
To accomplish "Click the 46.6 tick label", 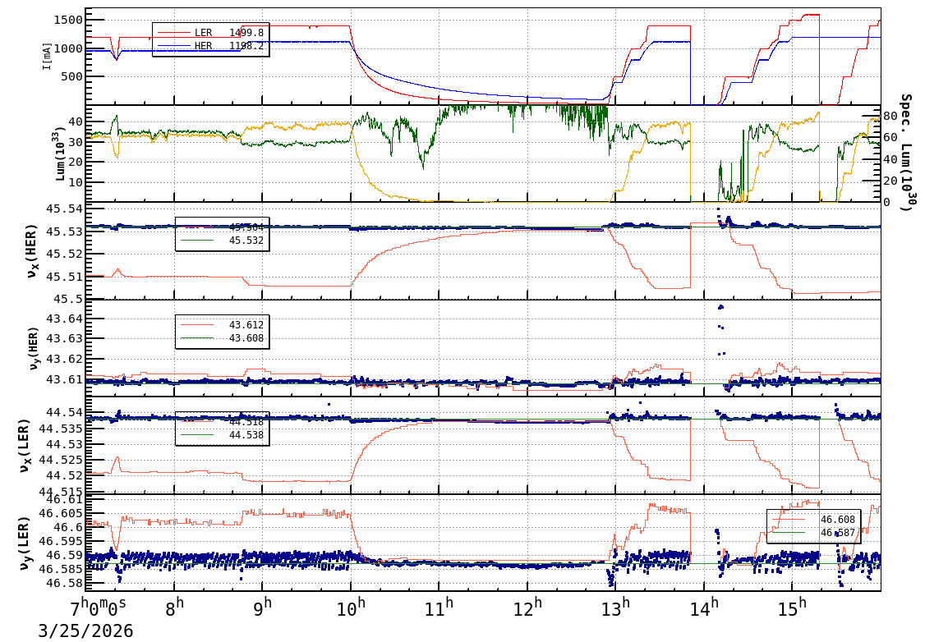I will click(x=68, y=527).
